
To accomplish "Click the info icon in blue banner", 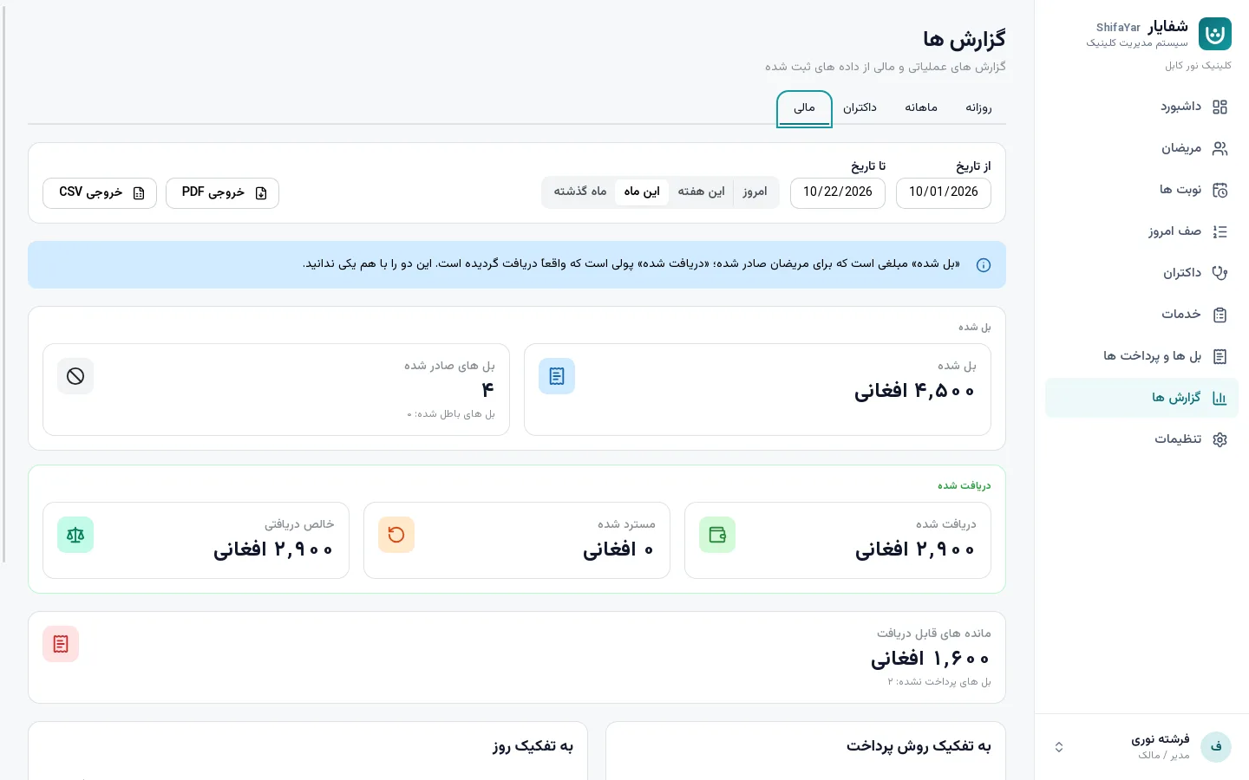I will [x=984, y=265].
